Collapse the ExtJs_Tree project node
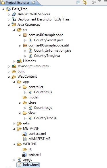Image resolution: width=107 pixels, height=168 pixels. (x=3, y=9)
